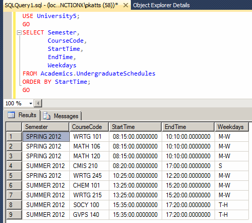This screenshot has width=252, height=223.
Task: Select the Weekdays column header
Action: pos(231,127)
